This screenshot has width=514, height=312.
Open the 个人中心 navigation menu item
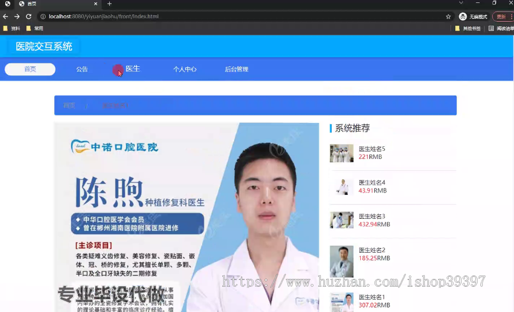[184, 69]
